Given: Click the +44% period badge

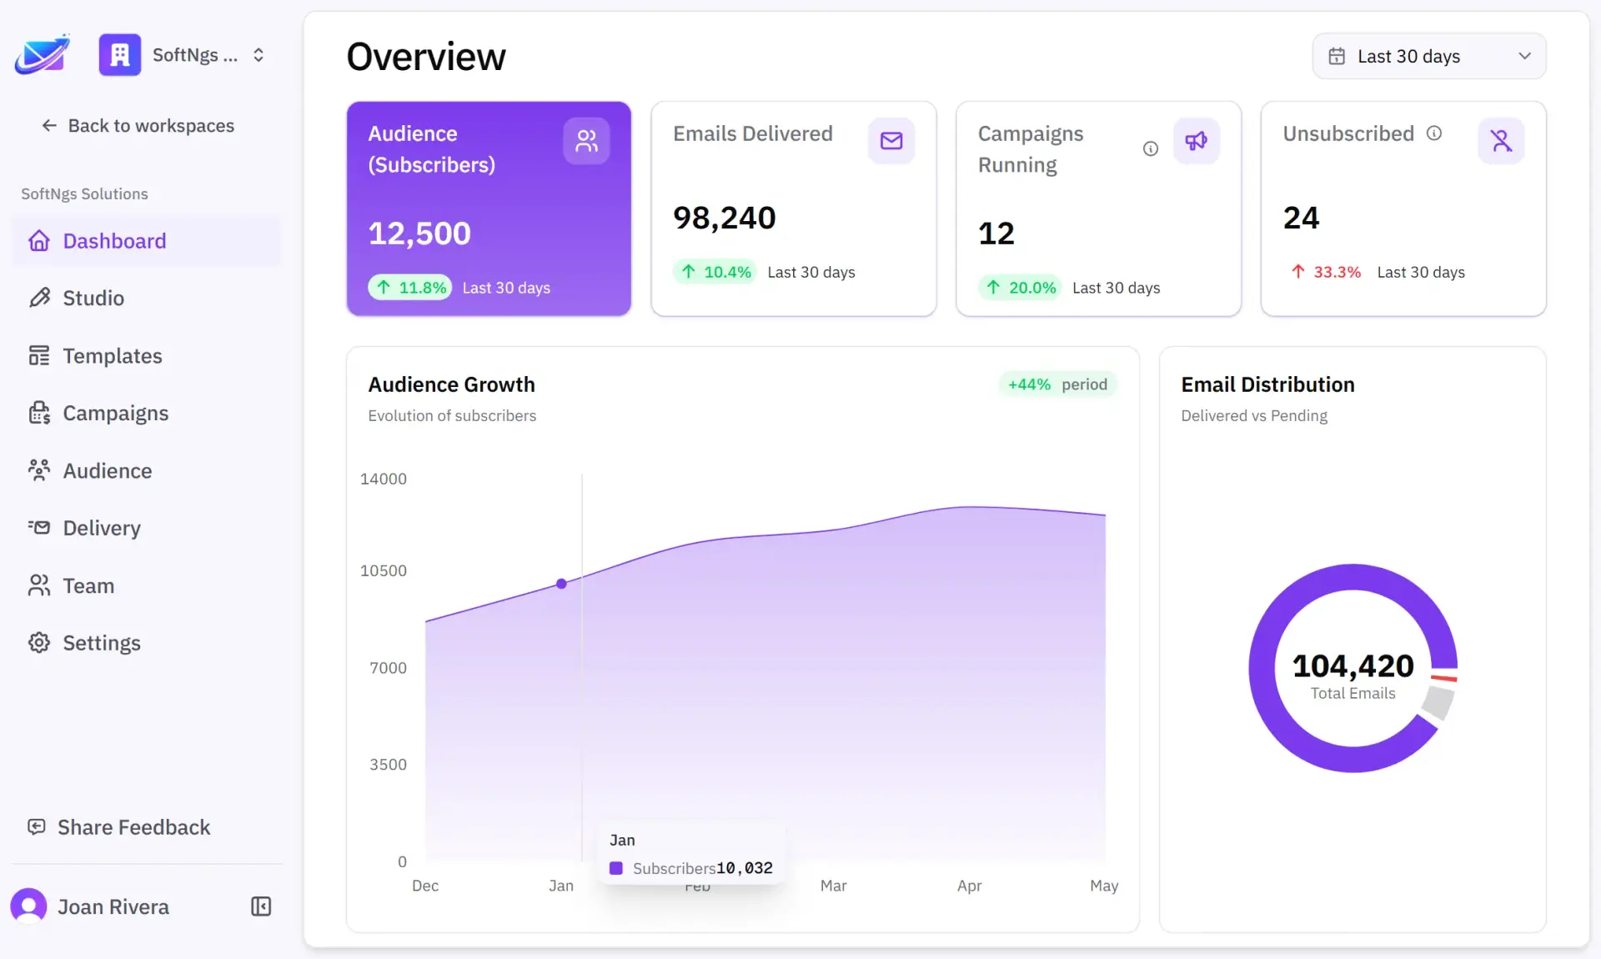Looking at the screenshot, I should (x=1057, y=384).
